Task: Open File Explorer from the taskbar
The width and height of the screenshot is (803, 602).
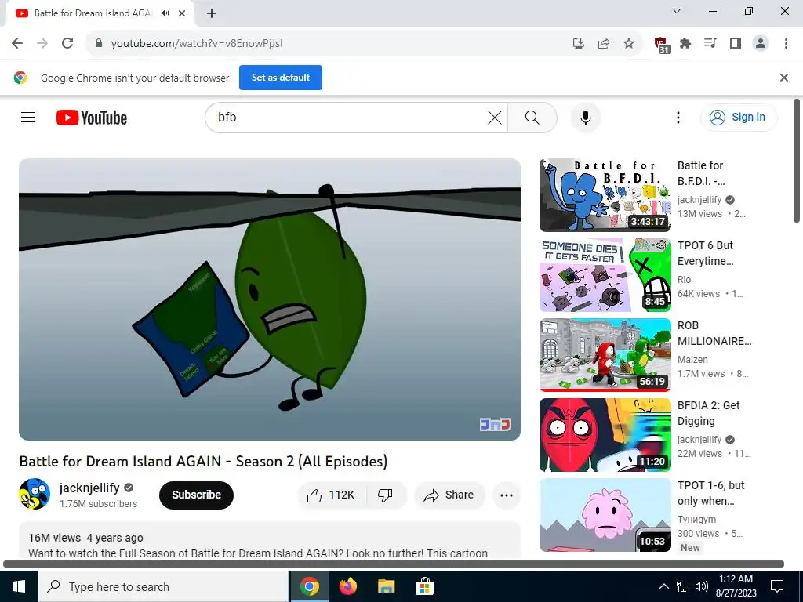Action: (x=386, y=586)
